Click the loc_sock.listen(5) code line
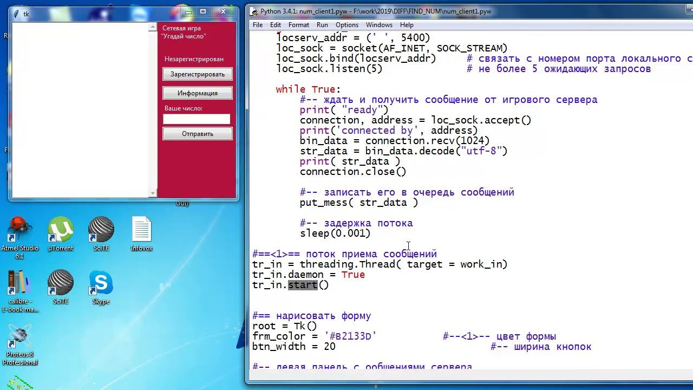 329,69
